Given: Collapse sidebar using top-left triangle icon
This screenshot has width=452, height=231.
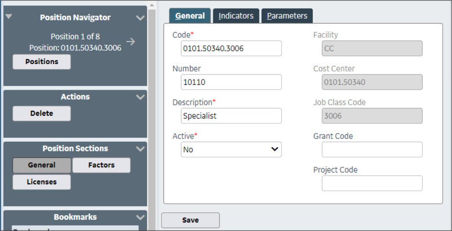Looking at the screenshot, I should tap(9, 17).
